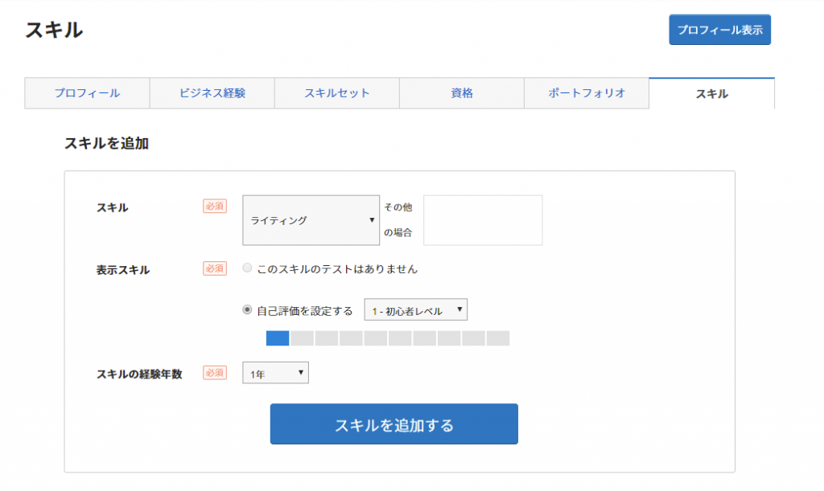This screenshot has width=824, height=491.
Task: Go to the スキルセット tab
Action: (336, 93)
